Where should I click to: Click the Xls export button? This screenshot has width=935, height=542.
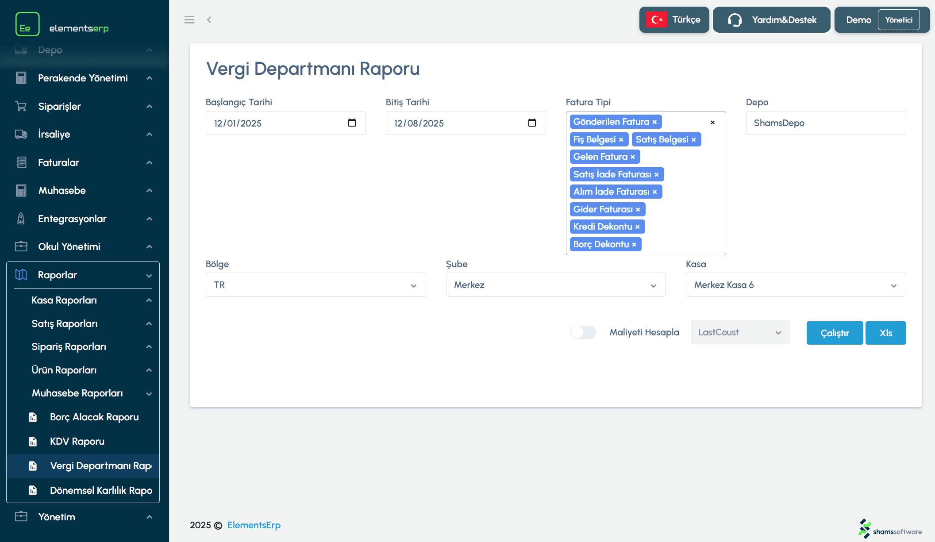click(885, 333)
